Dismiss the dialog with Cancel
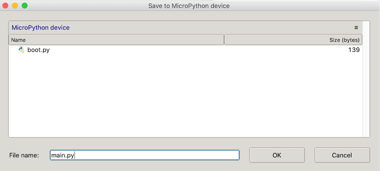The width and height of the screenshot is (380, 171). click(x=342, y=155)
